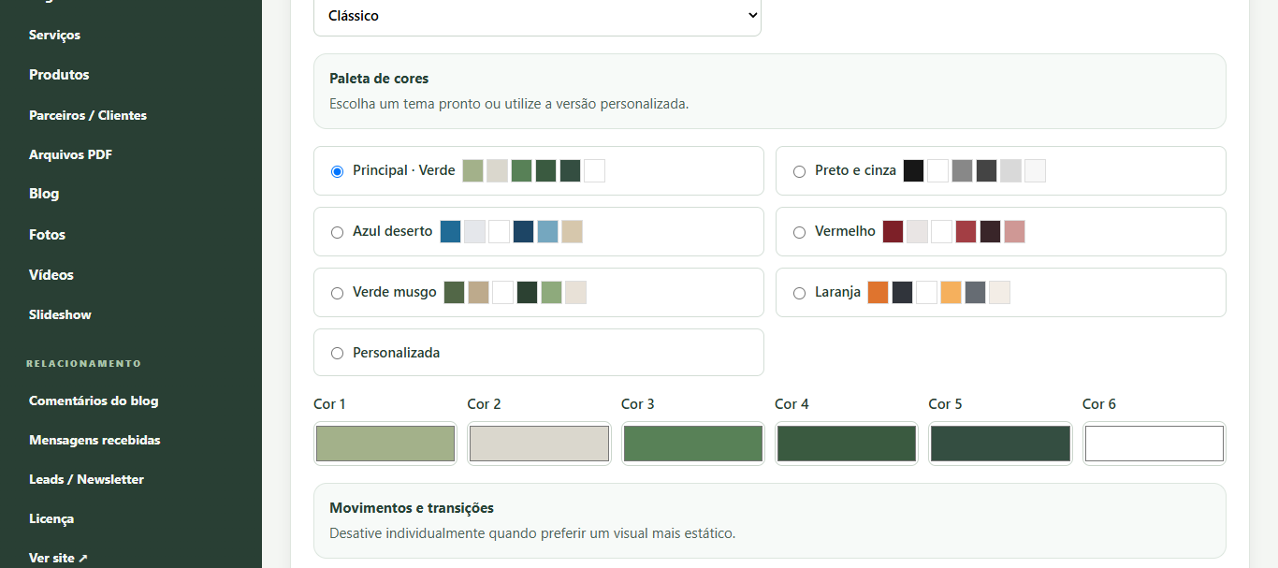Click the text starting 'Desative individualmente'
The width and height of the screenshot is (1278, 568).
[x=532, y=533]
